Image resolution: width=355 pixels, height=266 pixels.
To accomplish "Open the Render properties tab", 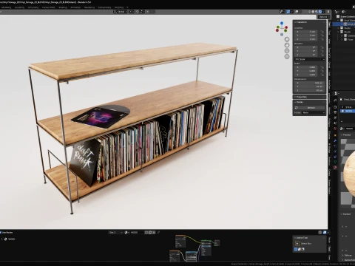I will [335, 107].
